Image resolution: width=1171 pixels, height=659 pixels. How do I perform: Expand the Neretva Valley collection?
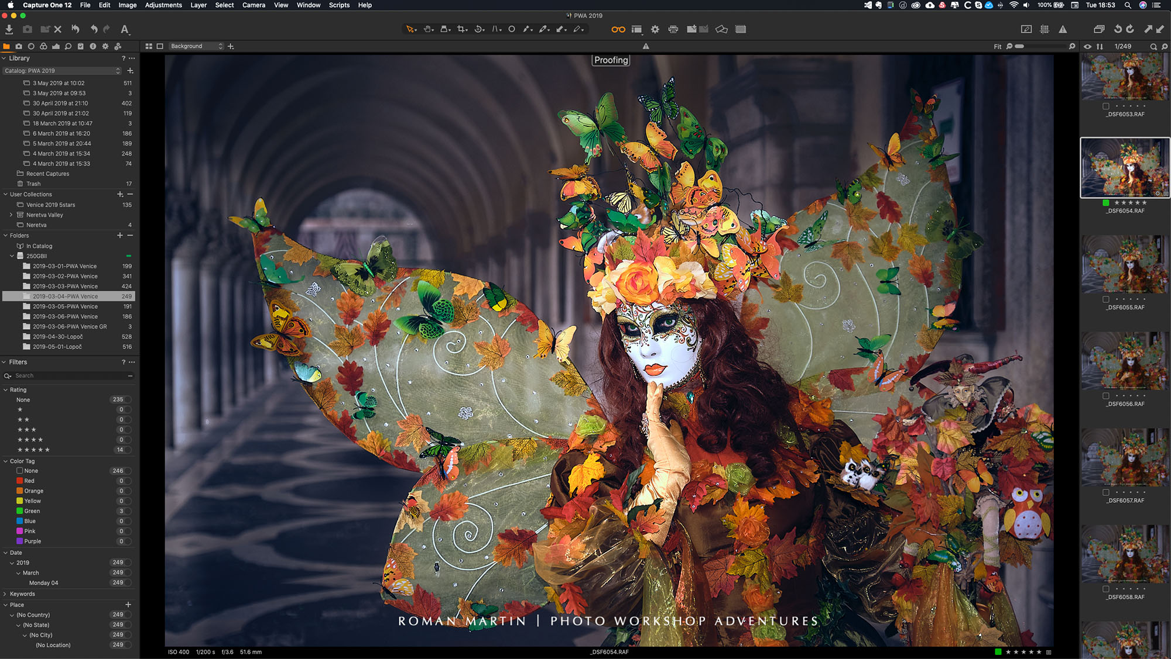(x=11, y=215)
